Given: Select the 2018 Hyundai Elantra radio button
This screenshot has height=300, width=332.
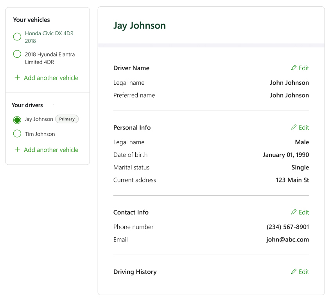Looking at the screenshot, I should click(17, 54).
